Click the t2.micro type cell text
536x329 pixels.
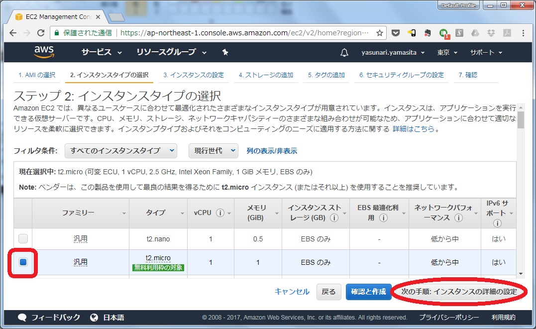[158, 258]
